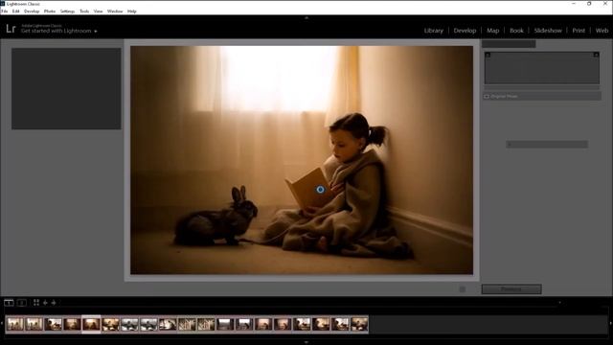The width and height of the screenshot is (613, 345).
Task: Select the first thumbnail in the filmstrip
Action: [x=15, y=324]
